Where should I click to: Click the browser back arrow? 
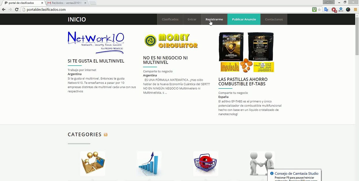(4, 10)
